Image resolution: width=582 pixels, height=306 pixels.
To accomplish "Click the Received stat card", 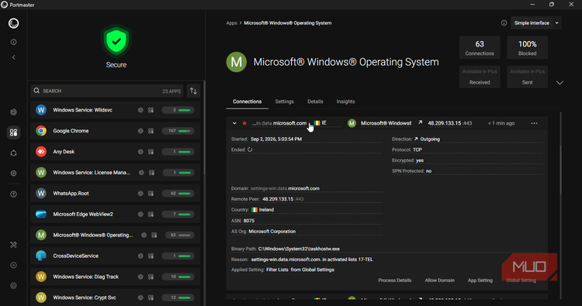I will click(480, 77).
